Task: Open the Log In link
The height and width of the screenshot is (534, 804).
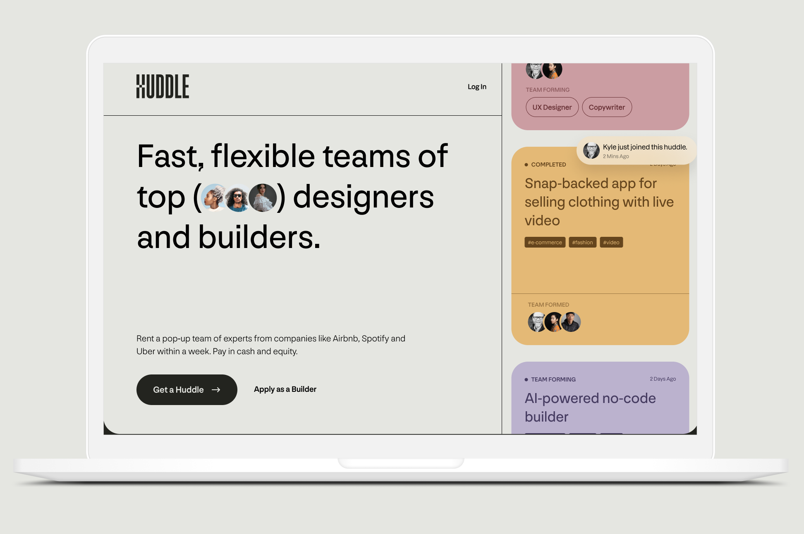Action: click(477, 87)
